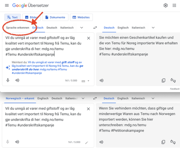Click the upper 161 / 5.000 character counter
This screenshot has width=180, height=149.
point(71,80)
